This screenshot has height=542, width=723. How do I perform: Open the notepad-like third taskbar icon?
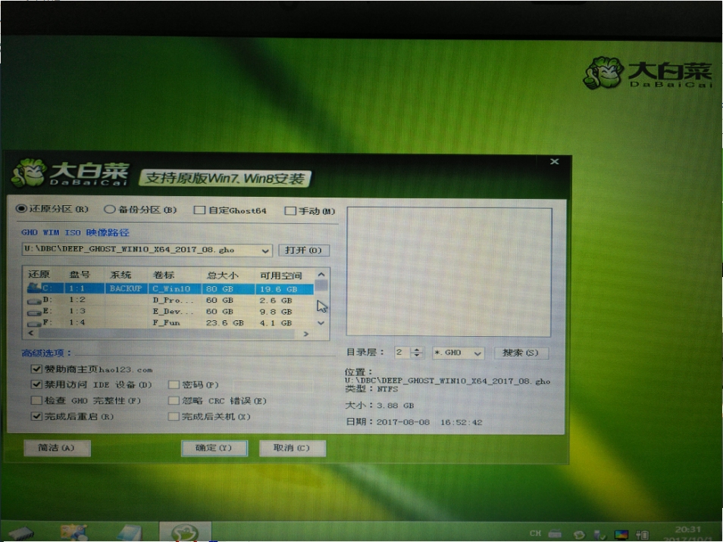pos(129,533)
